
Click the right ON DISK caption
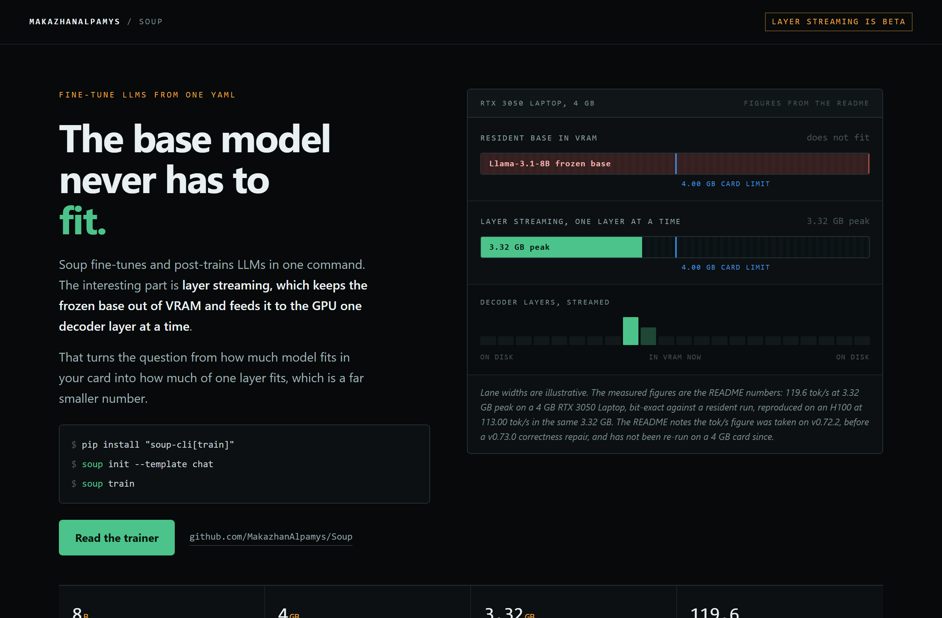pyautogui.click(x=853, y=357)
